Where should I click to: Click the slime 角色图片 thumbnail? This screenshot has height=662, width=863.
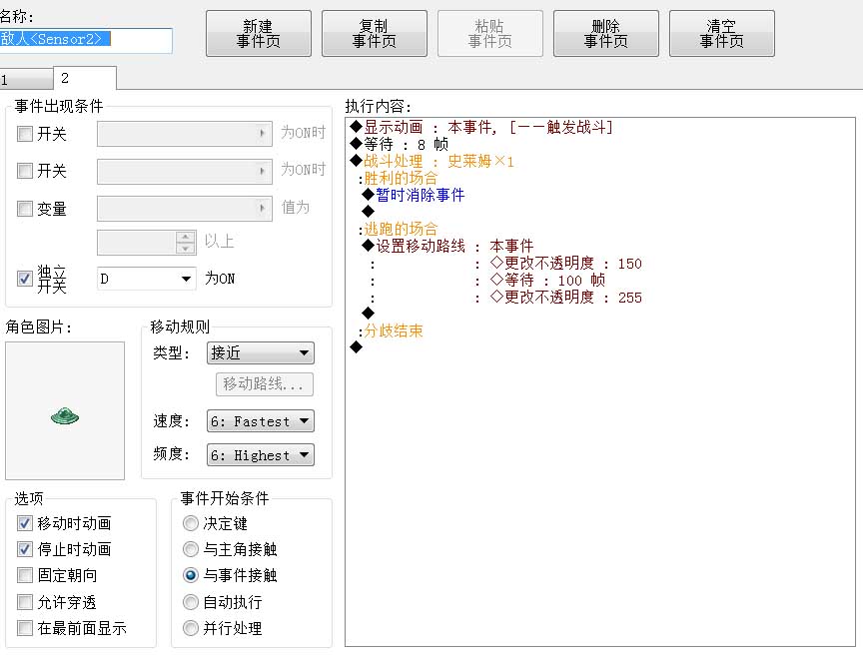coord(65,411)
